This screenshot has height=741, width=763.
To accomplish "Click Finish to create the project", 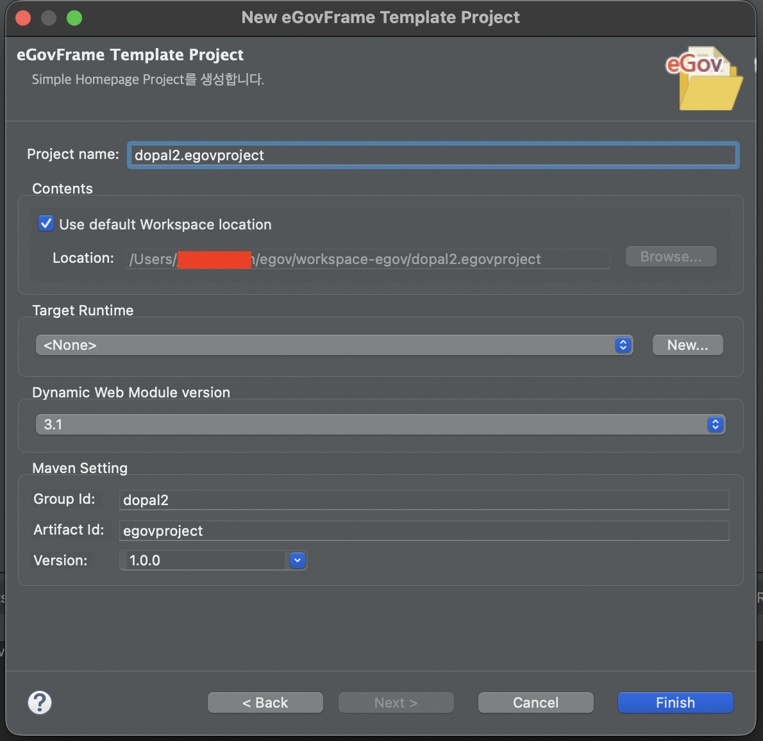I will pyautogui.click(x=675, y=703).
